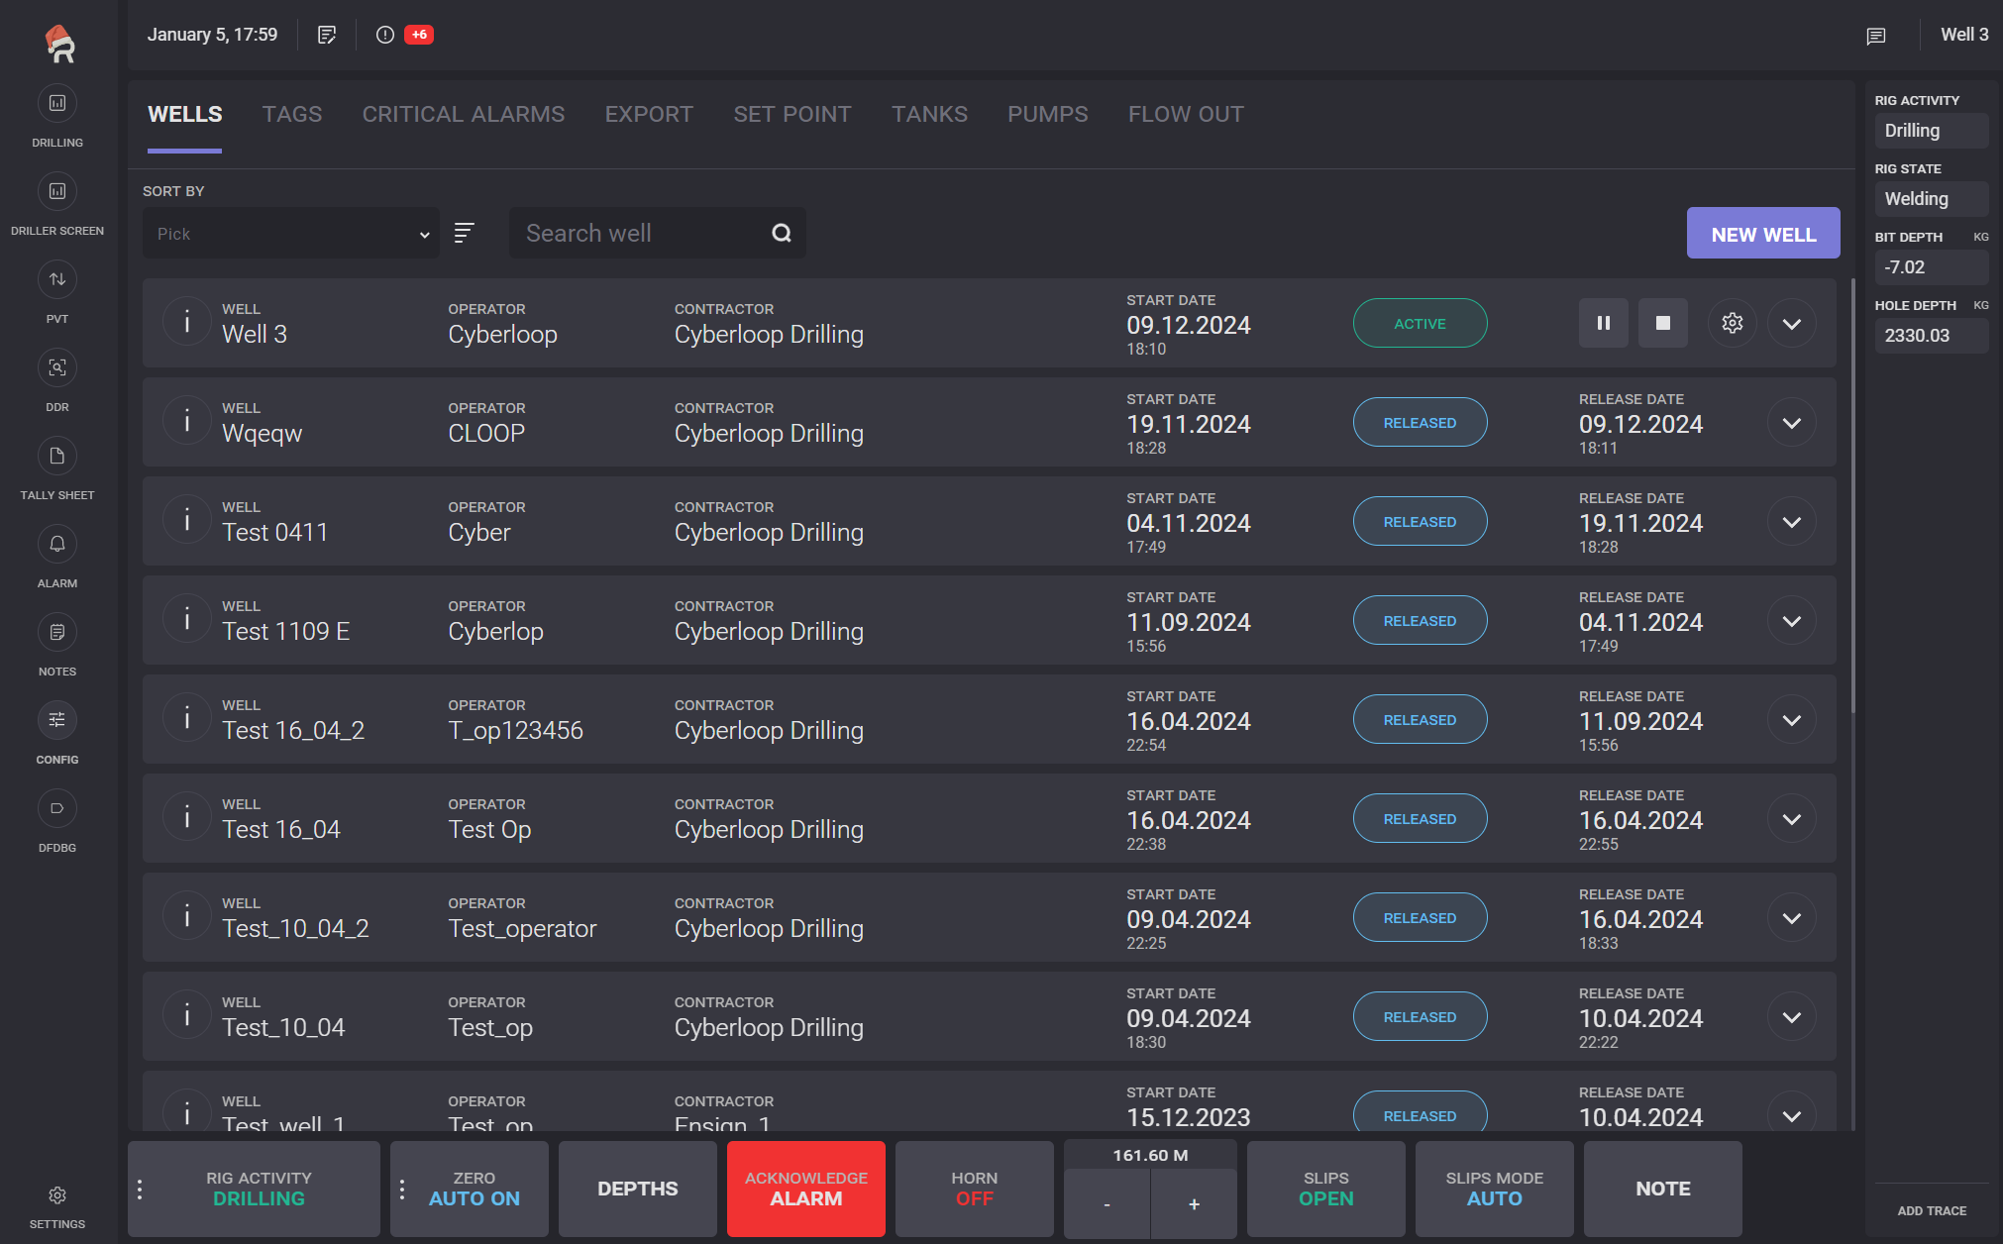Viewport: 2003px width, 1244px height.
Task: Open the PVT sidebar icon
Action: coord(57,280)
